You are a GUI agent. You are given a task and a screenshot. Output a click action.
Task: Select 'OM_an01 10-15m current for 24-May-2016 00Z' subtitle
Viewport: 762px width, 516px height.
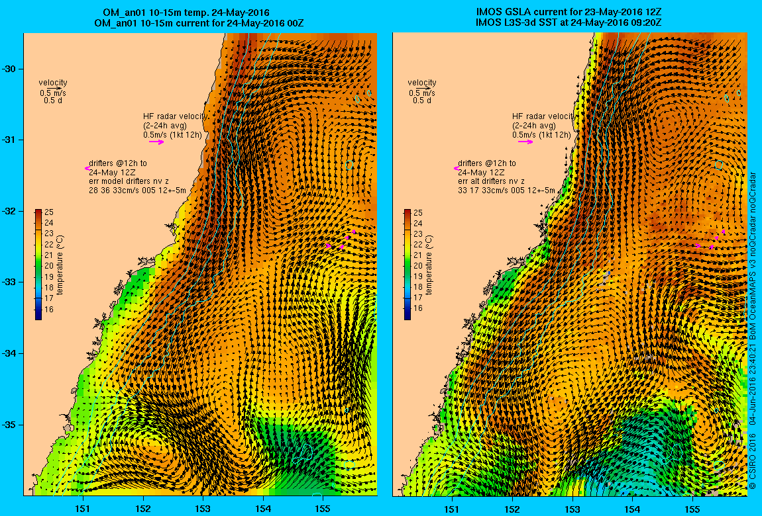pyautogui.click(x=199, y=22)
